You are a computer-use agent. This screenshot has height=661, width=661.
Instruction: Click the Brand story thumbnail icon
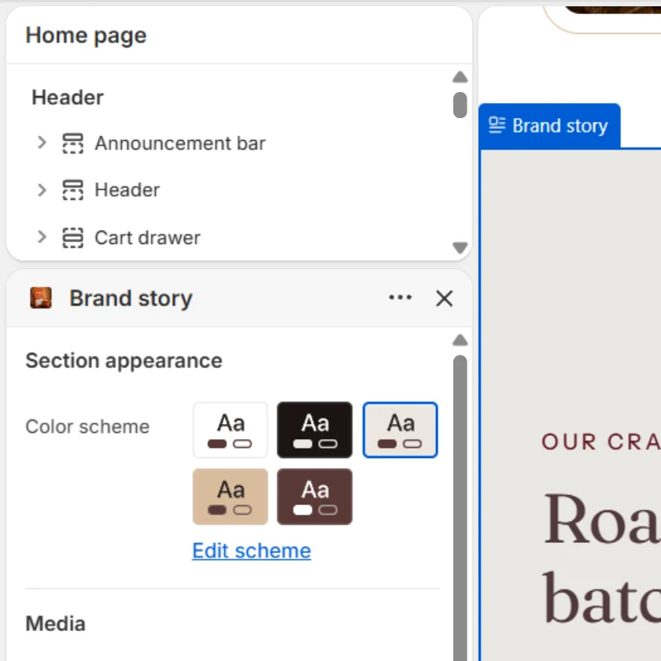click(x=41, y=298)
